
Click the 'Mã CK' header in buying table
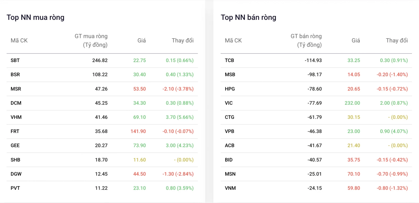[19, 40]
